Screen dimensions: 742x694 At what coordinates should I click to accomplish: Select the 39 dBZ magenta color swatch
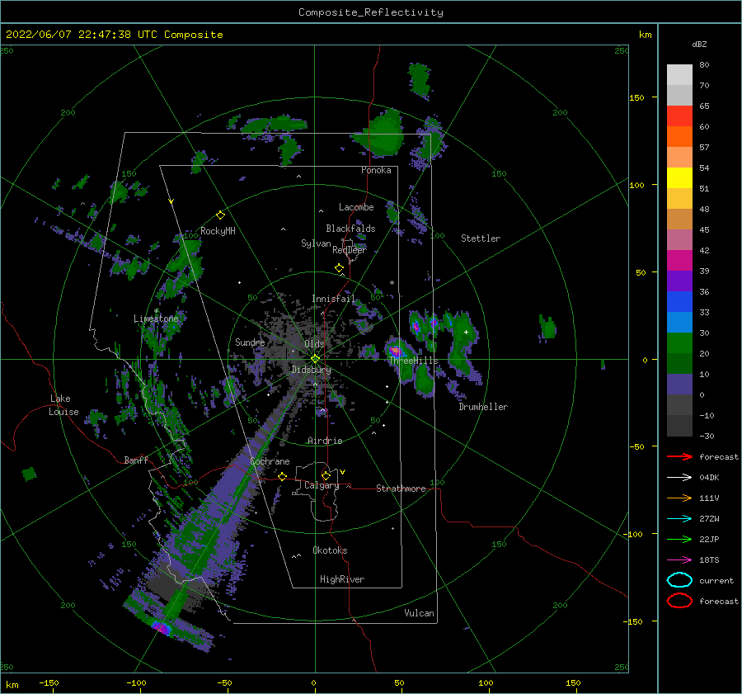[679, 261]
